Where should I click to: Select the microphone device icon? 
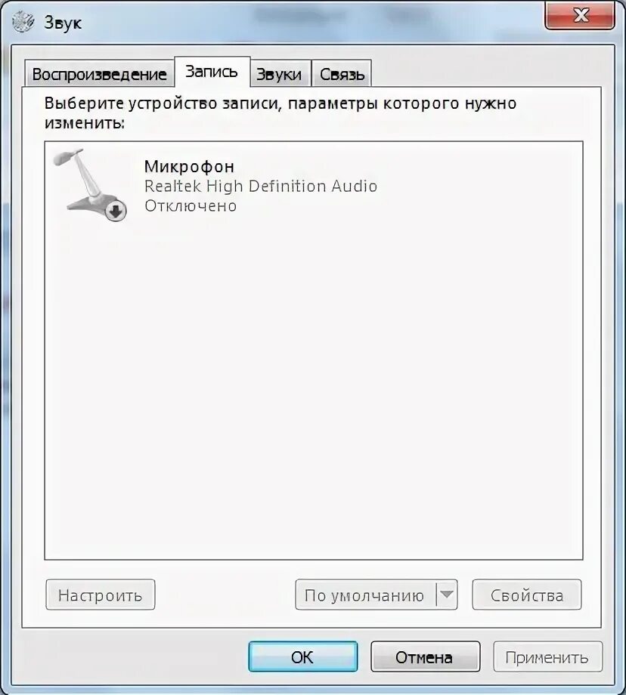(90, 184)
